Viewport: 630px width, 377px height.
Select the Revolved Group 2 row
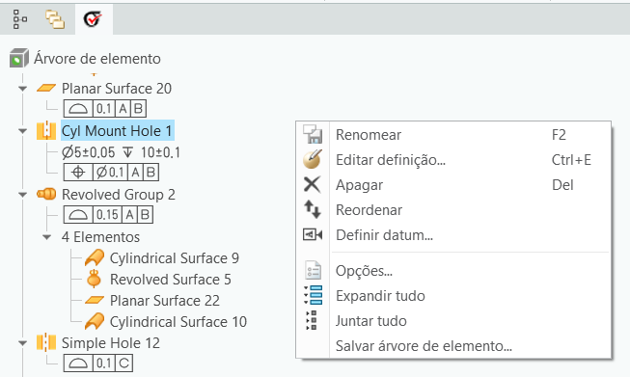(x=119, y=195)
